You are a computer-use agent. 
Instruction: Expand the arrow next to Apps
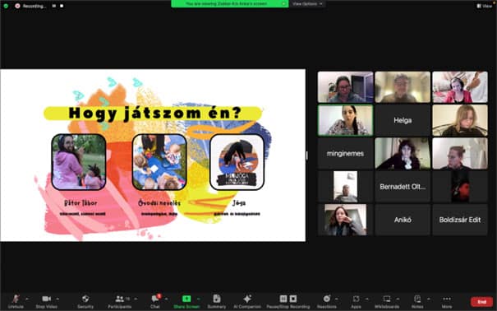click(367, 299)
